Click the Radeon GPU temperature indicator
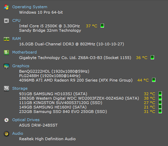The height and width of the screenshot is (146, 168). 154,80
